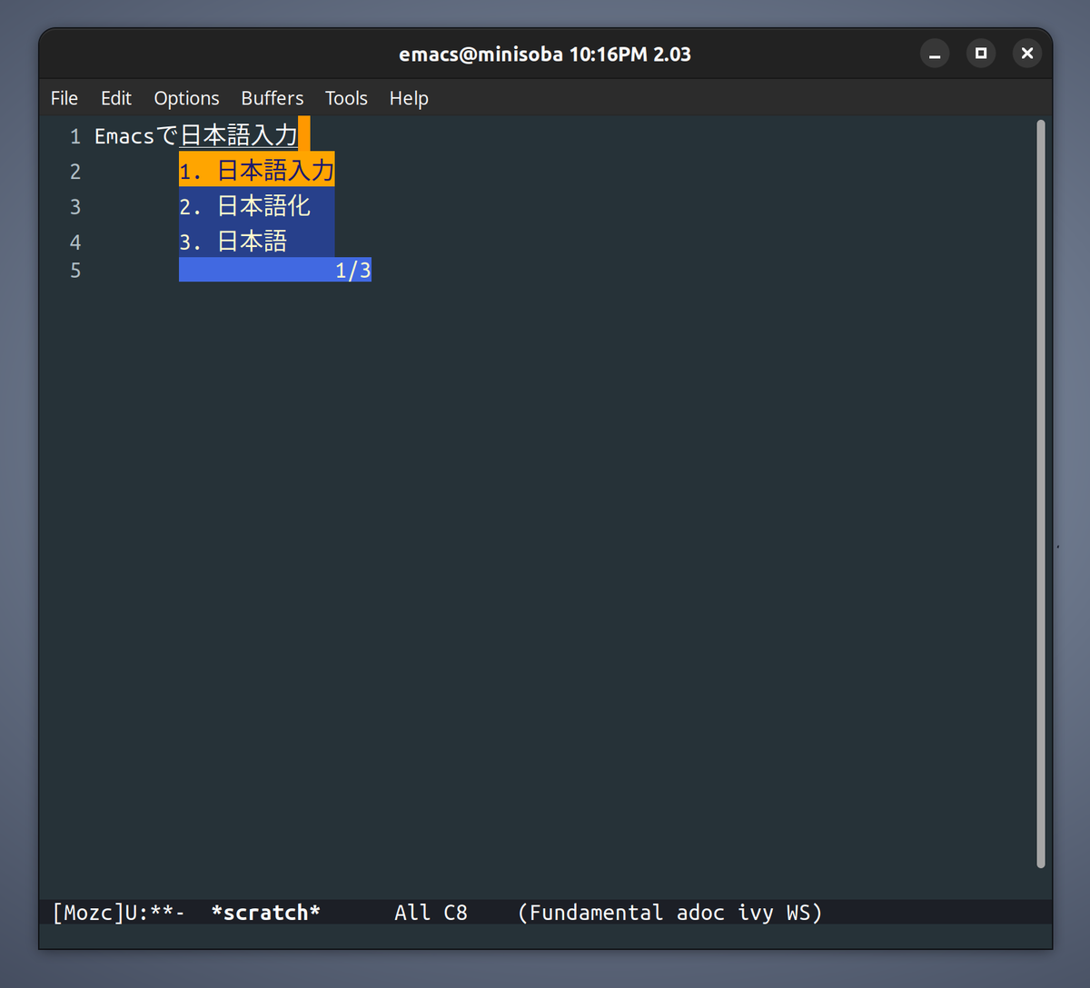
Task: Click line number 5 in the gutter
Action: 75,271
